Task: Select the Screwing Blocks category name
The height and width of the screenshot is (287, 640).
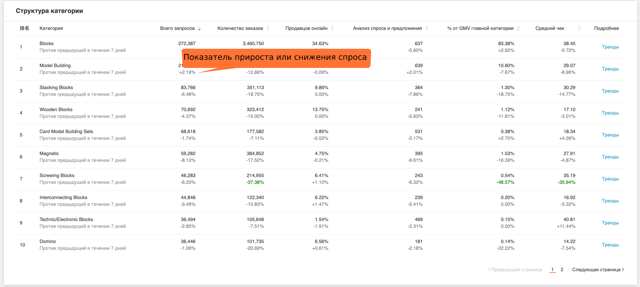Action: tap(57, 175)
